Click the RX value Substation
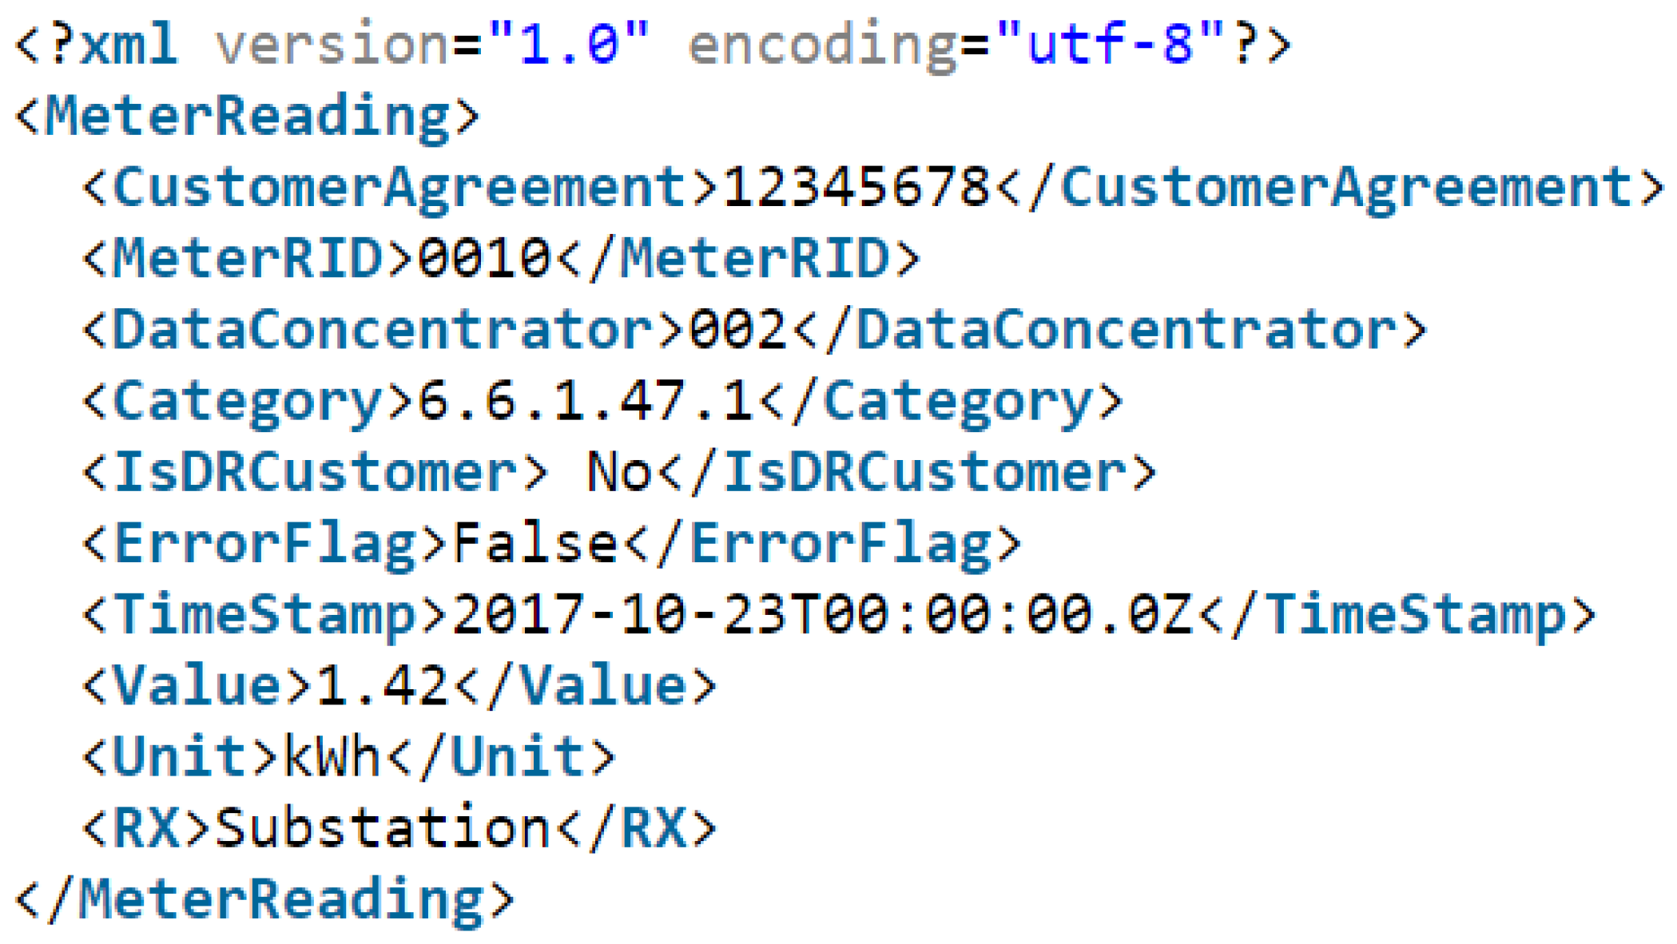Screen dimensions: 1677x944 [382, 827]
